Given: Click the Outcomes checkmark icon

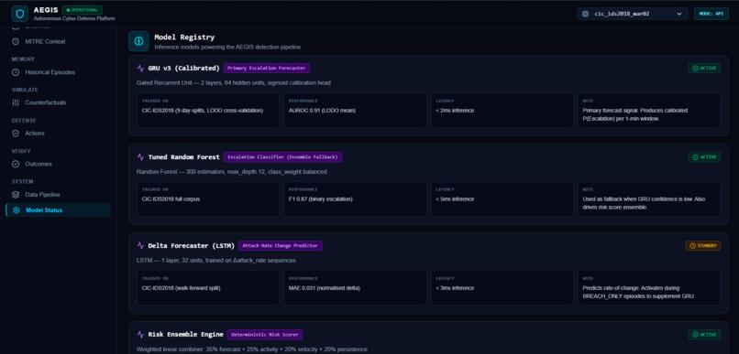Looking at the screenshot, I should coord(16,164).
